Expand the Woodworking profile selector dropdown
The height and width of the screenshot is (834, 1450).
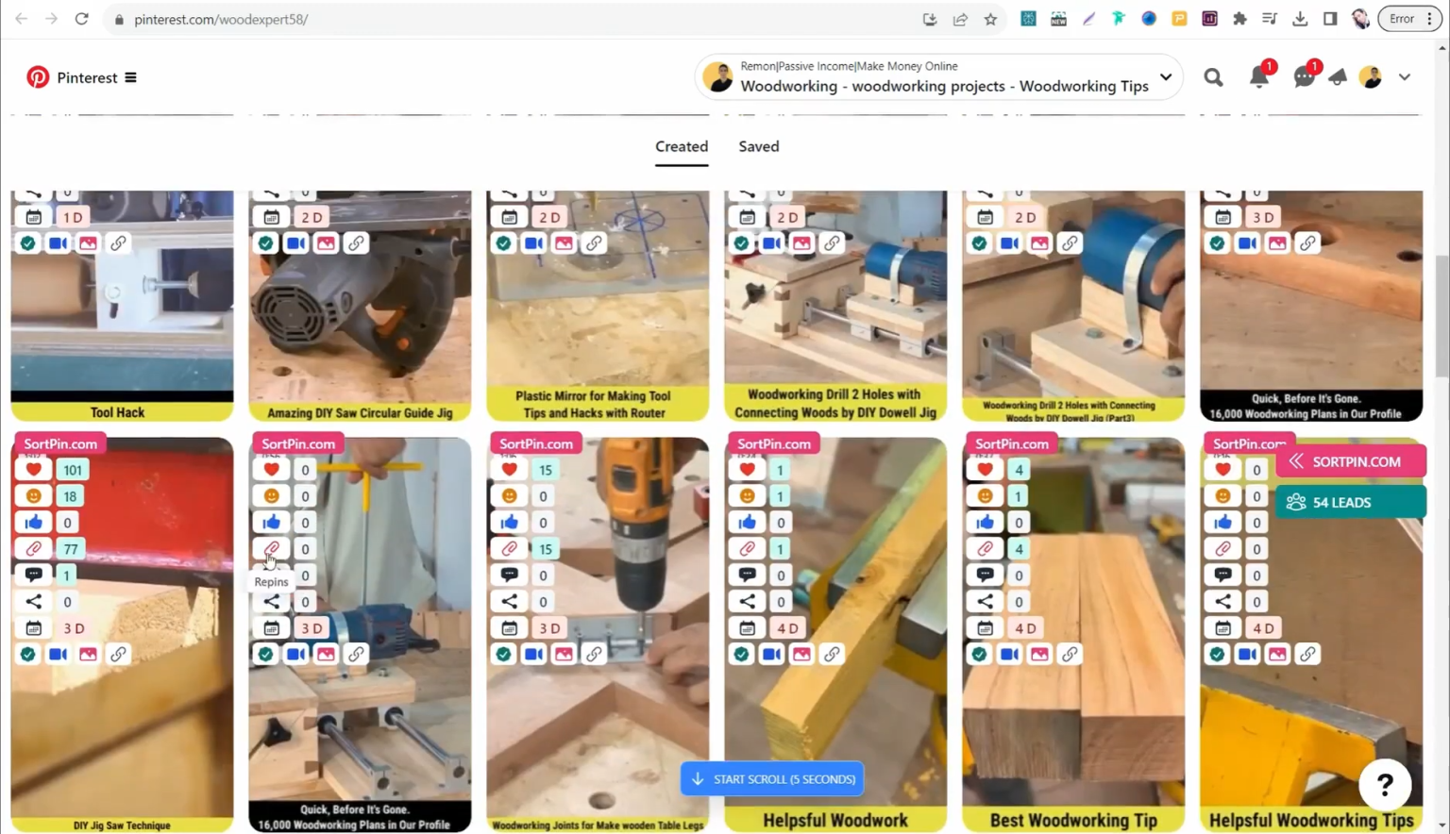point(1166,77)
